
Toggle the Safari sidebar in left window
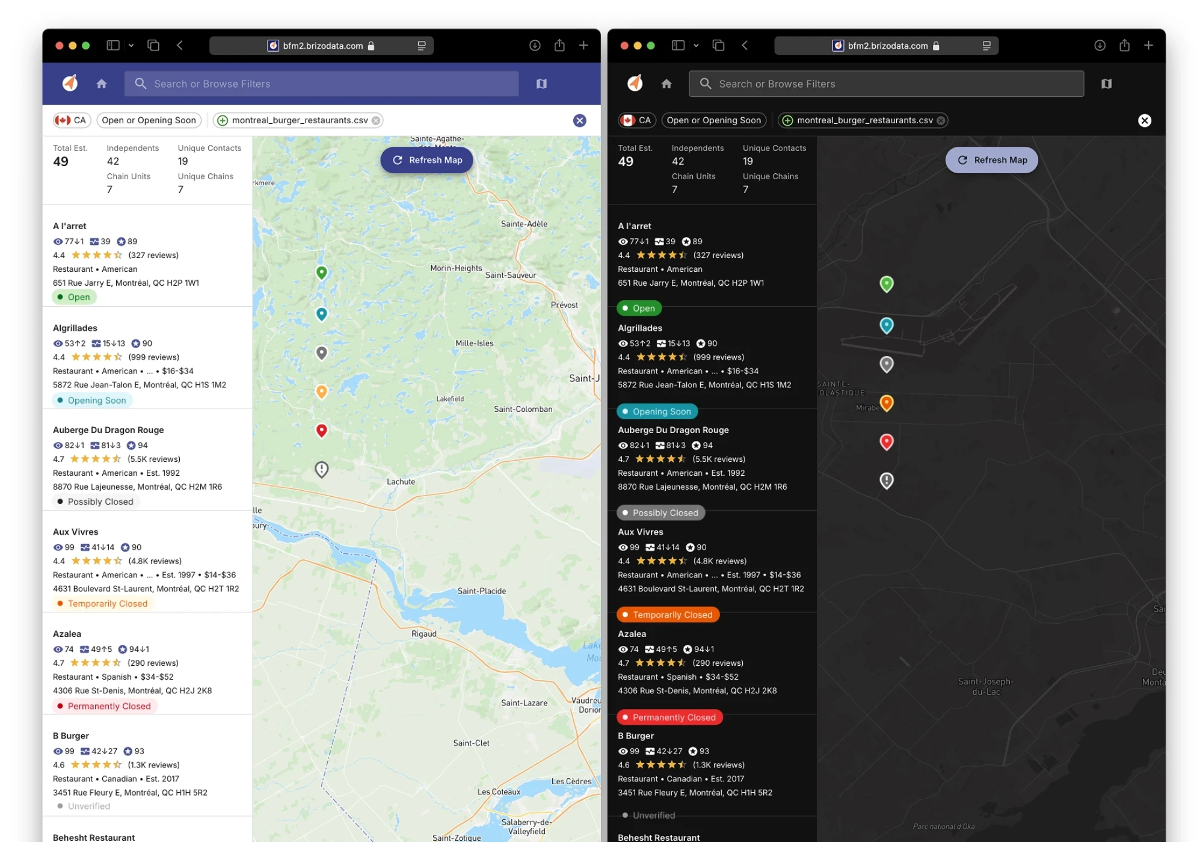point(113,45)
